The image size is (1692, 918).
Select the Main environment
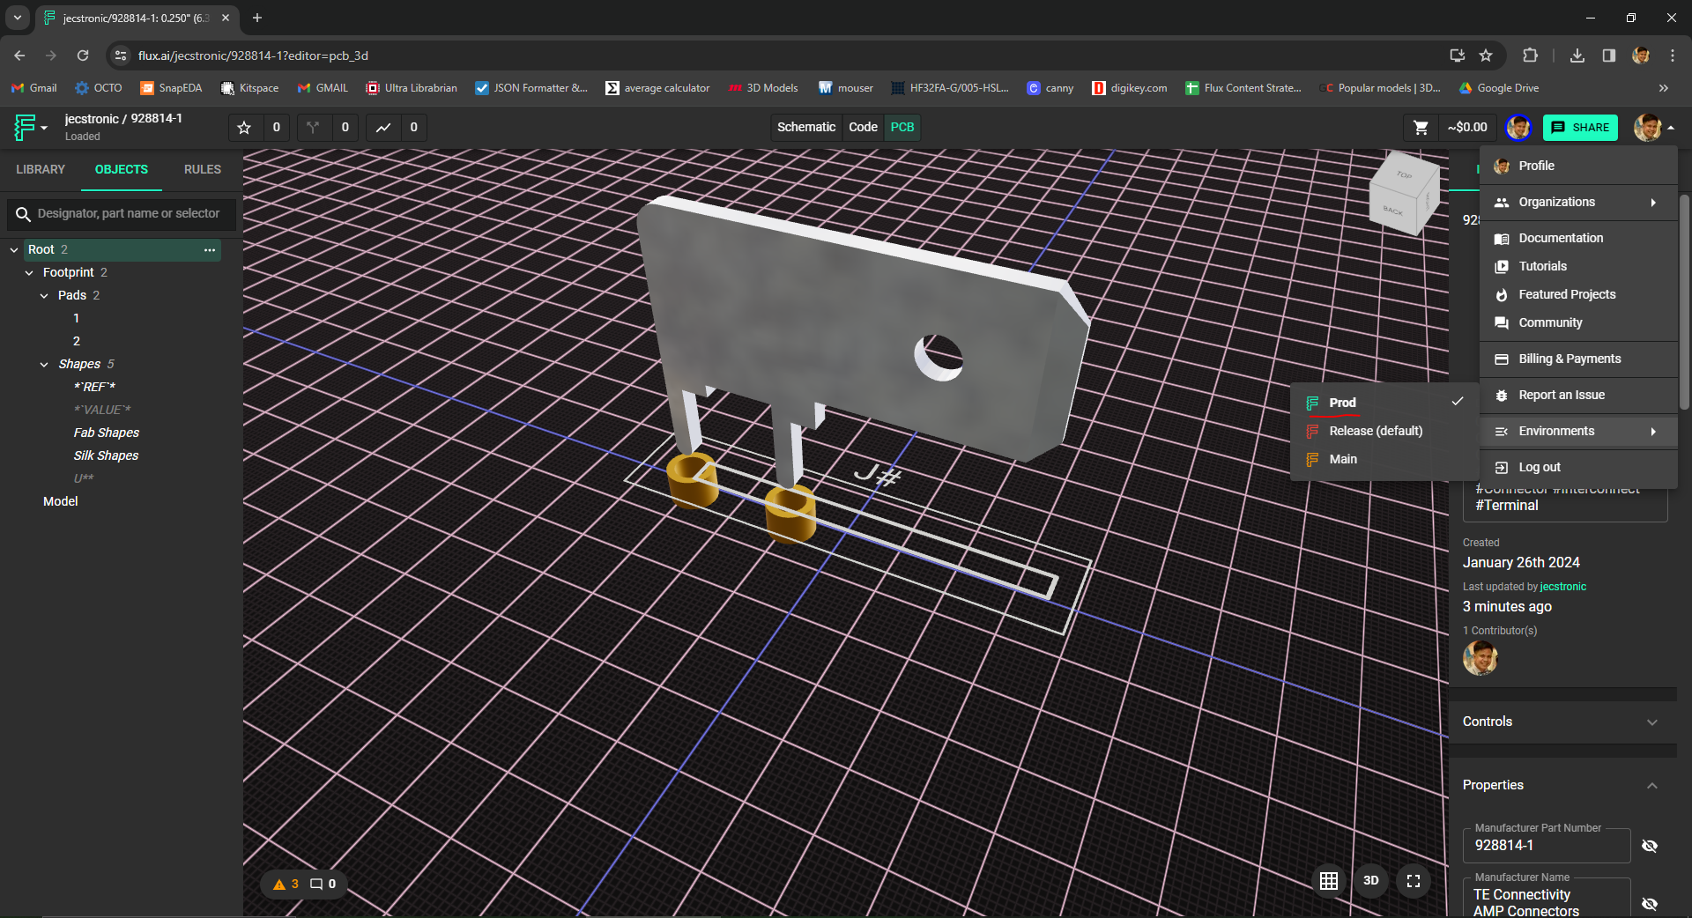(x=1384, y=459)
